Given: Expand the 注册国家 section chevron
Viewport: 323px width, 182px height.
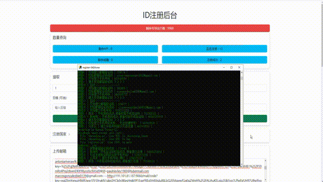Looking at the screenshot, I should tap(69, 134).
